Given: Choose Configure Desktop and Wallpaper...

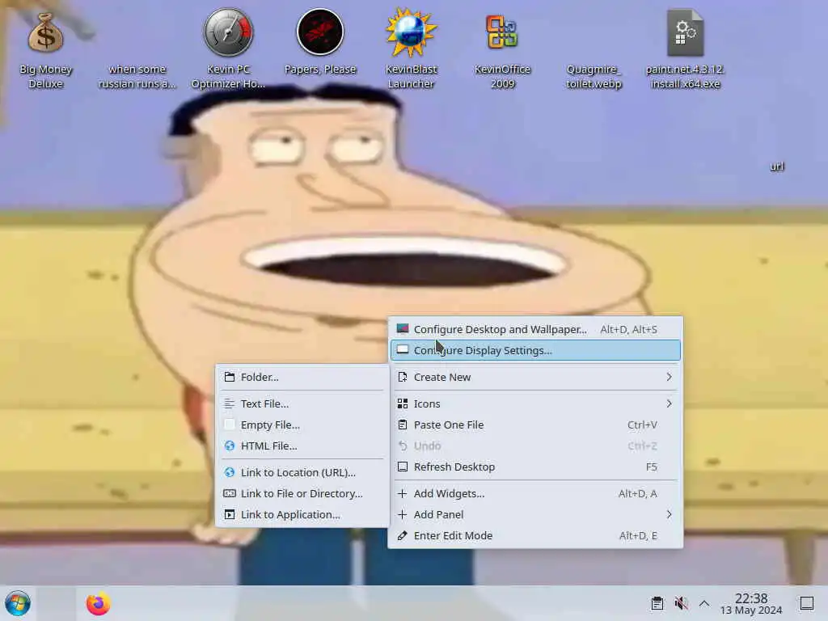Looking at the screenshot, I should 535,329.
